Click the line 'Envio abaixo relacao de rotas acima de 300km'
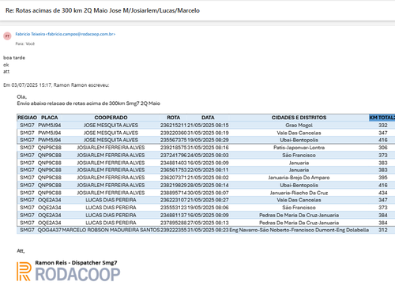 click(88, 103)
